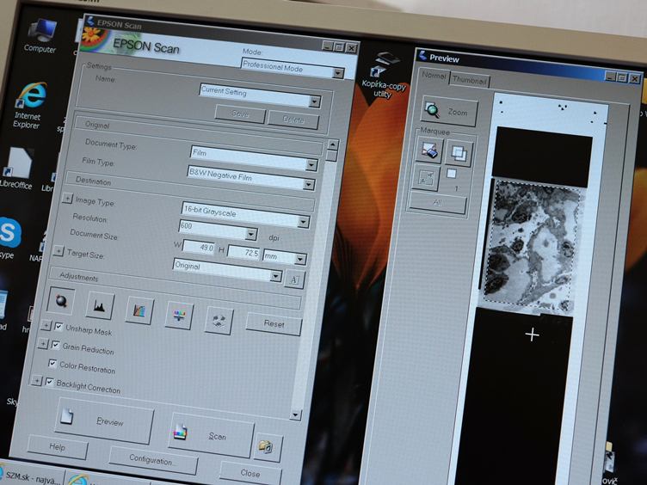Screen dimensions: 647x485
Task: Expand the Image Type plus button
Action: tap(67, 199)
